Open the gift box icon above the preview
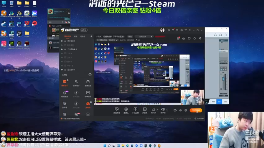 coord(178,38)
